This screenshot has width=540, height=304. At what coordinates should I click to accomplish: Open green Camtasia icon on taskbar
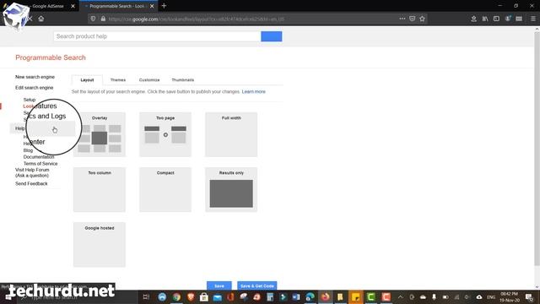click(371, 296)
